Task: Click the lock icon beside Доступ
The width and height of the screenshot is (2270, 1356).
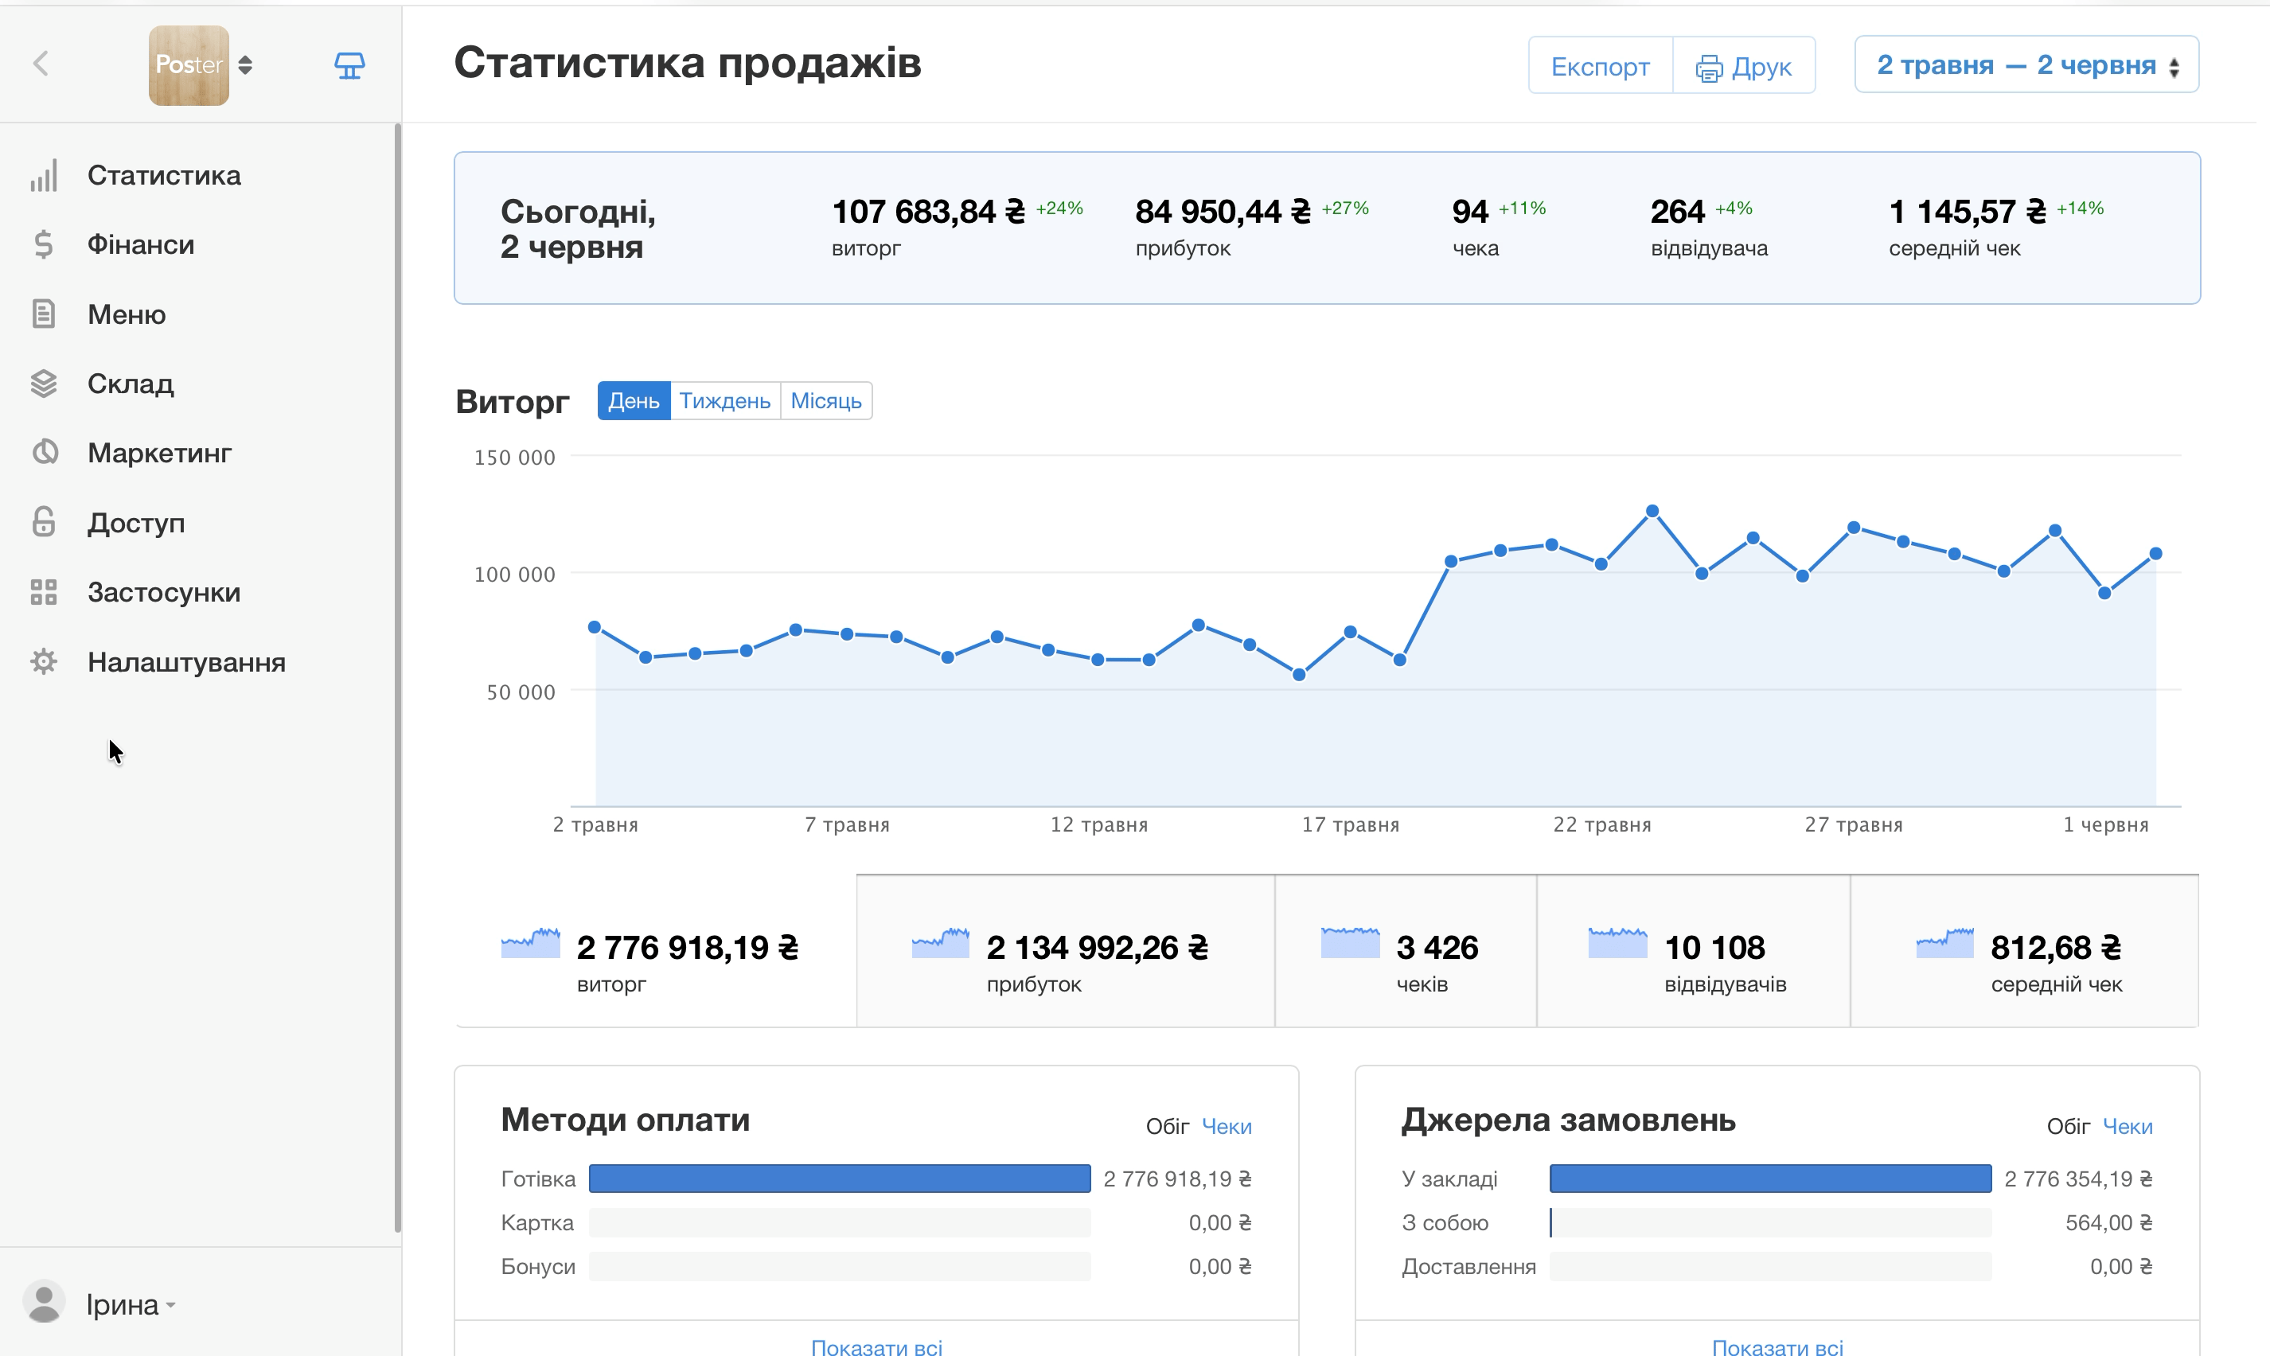Action: (44, 522)
